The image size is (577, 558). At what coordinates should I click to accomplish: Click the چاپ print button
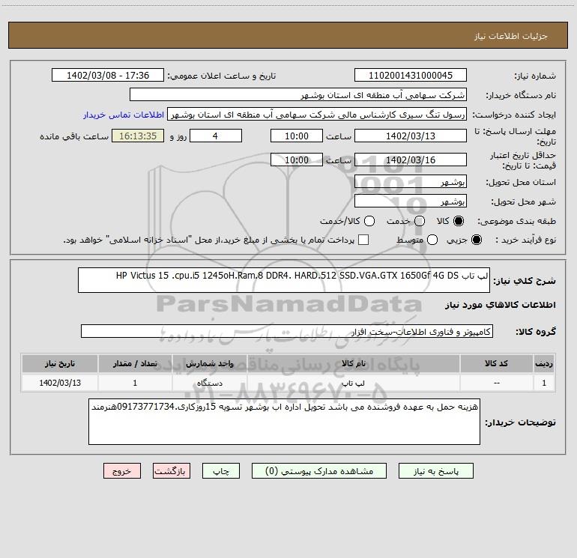click(x=221, y=471)
